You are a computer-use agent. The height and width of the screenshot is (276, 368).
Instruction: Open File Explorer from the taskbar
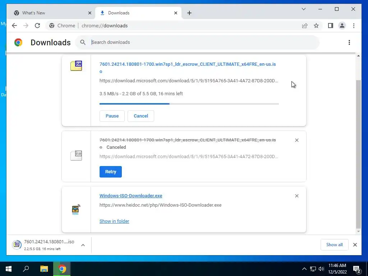pos(44,269)
